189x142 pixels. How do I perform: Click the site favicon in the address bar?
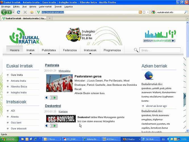(38, 12)
